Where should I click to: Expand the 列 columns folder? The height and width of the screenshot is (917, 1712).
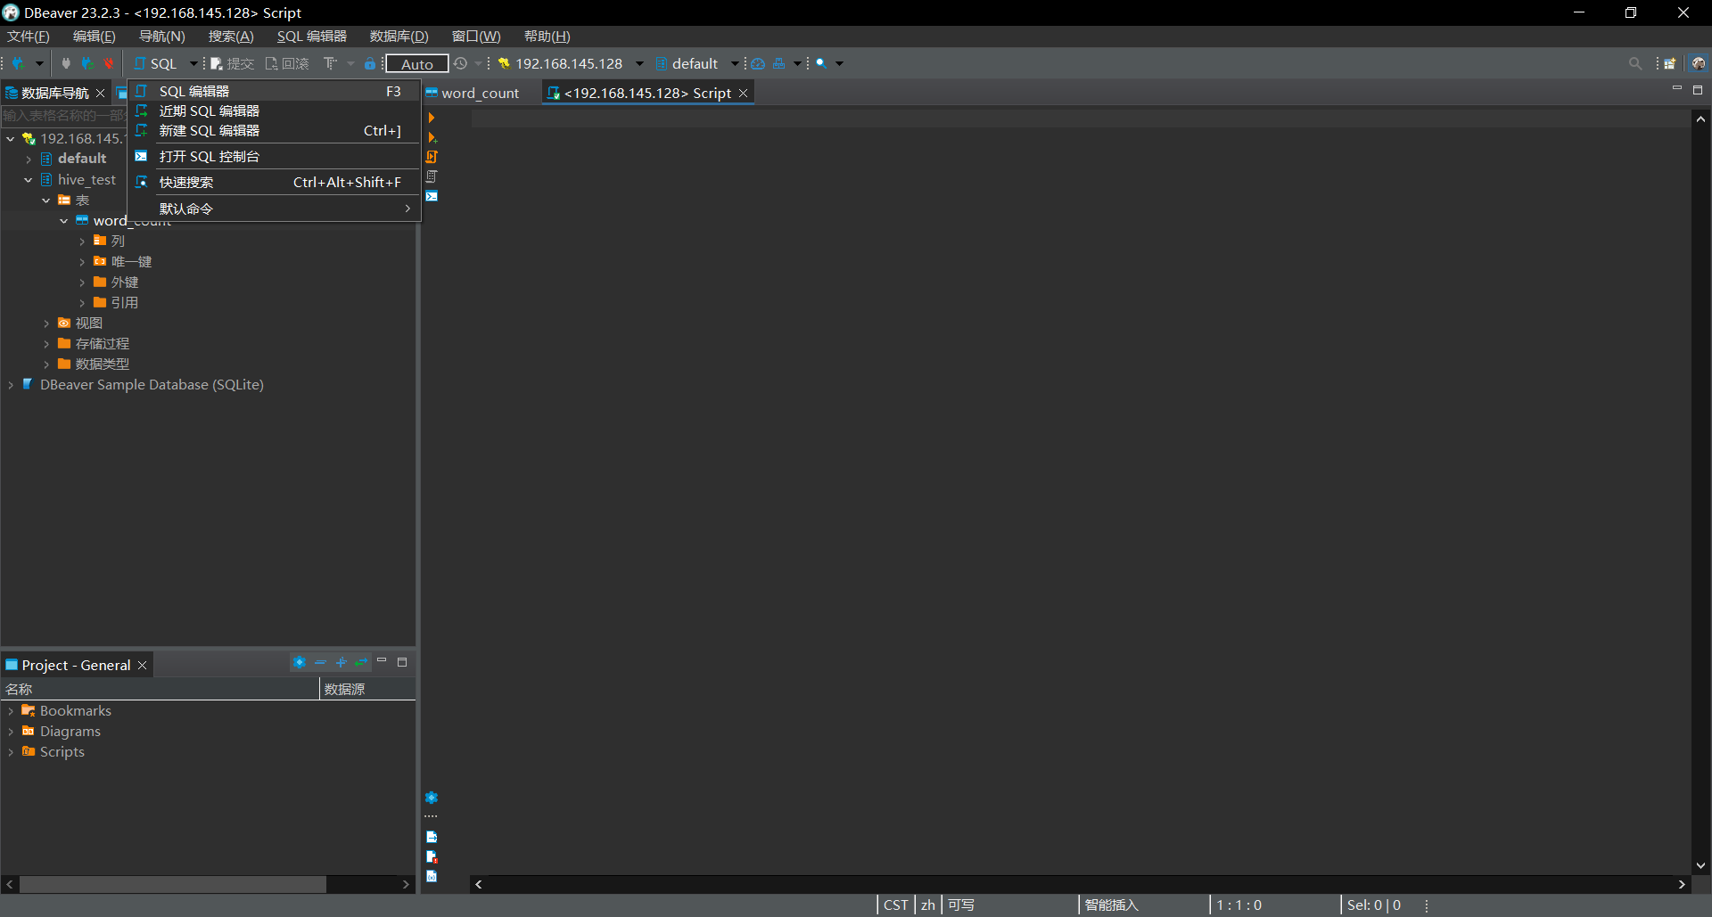click(82, 242)
